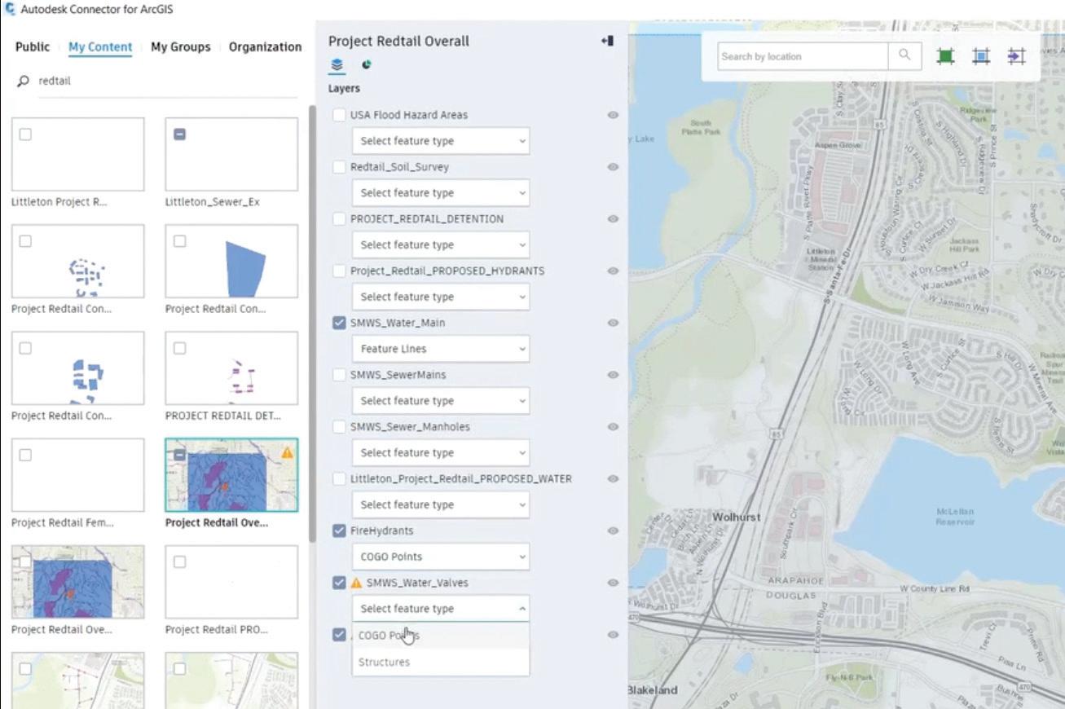The width and height of the screenshot is (1065, 709).
Task: Click warning badge on Project Redtail Ove thumbnail
Action: 287,451
